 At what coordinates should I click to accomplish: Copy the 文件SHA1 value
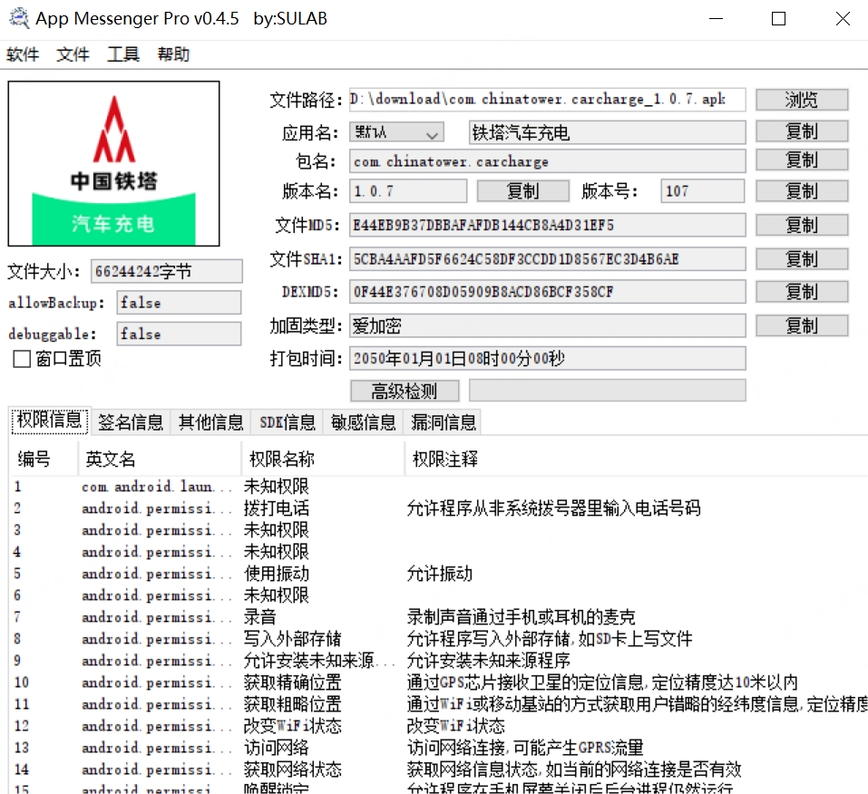click(x=802, y=258)
